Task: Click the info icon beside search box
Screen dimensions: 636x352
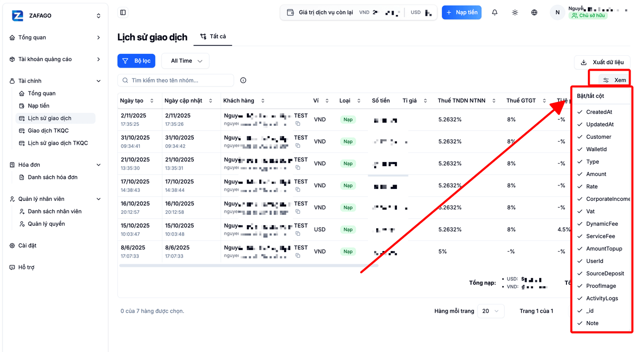Action: coord(243,80)
